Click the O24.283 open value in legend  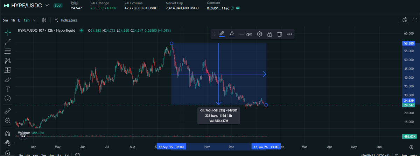94,31
